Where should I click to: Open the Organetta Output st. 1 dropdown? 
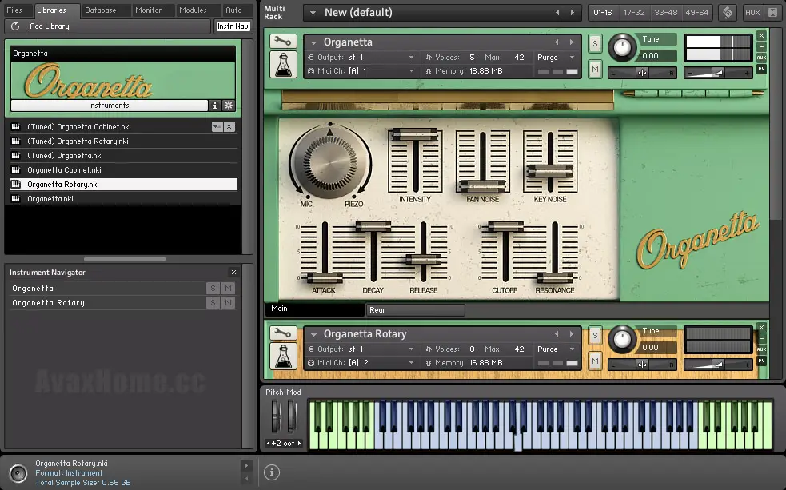click(x=411, y=57)
